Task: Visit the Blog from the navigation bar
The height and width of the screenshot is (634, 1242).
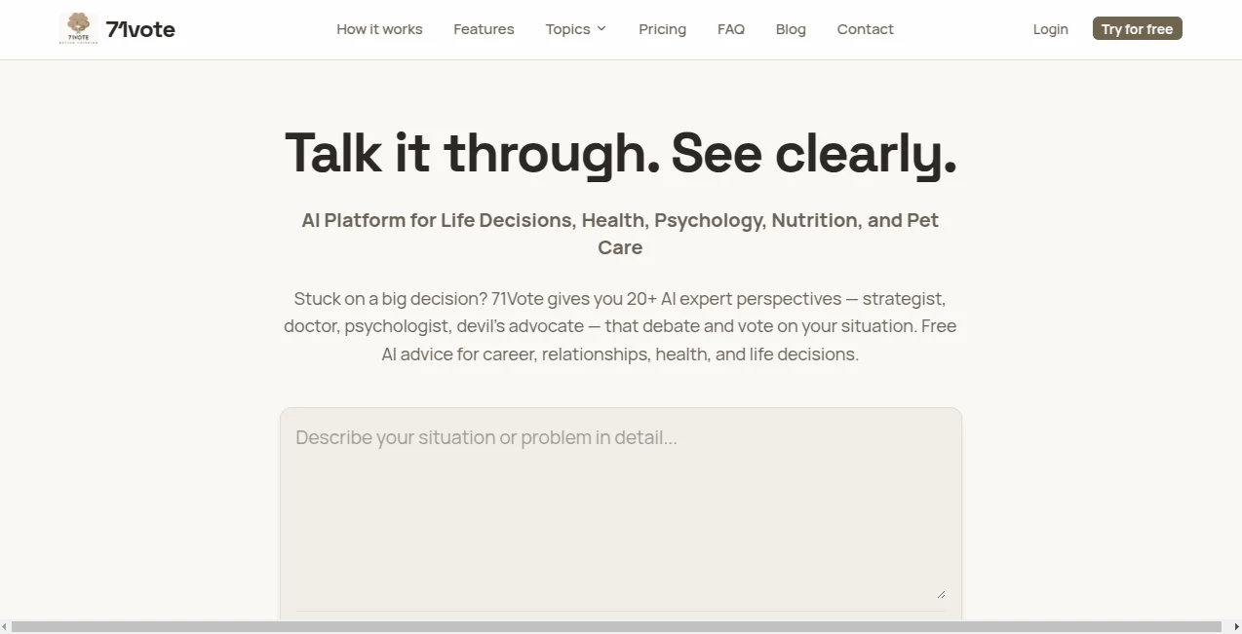Action: pyautogui.click(x=790, y=29)
